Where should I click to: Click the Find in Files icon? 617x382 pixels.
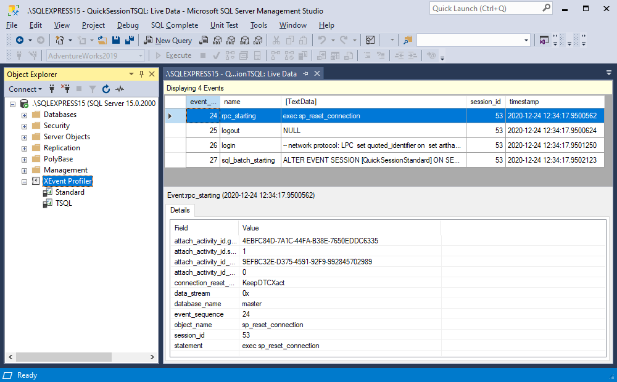pyautogui.click(x=408, y=40)
